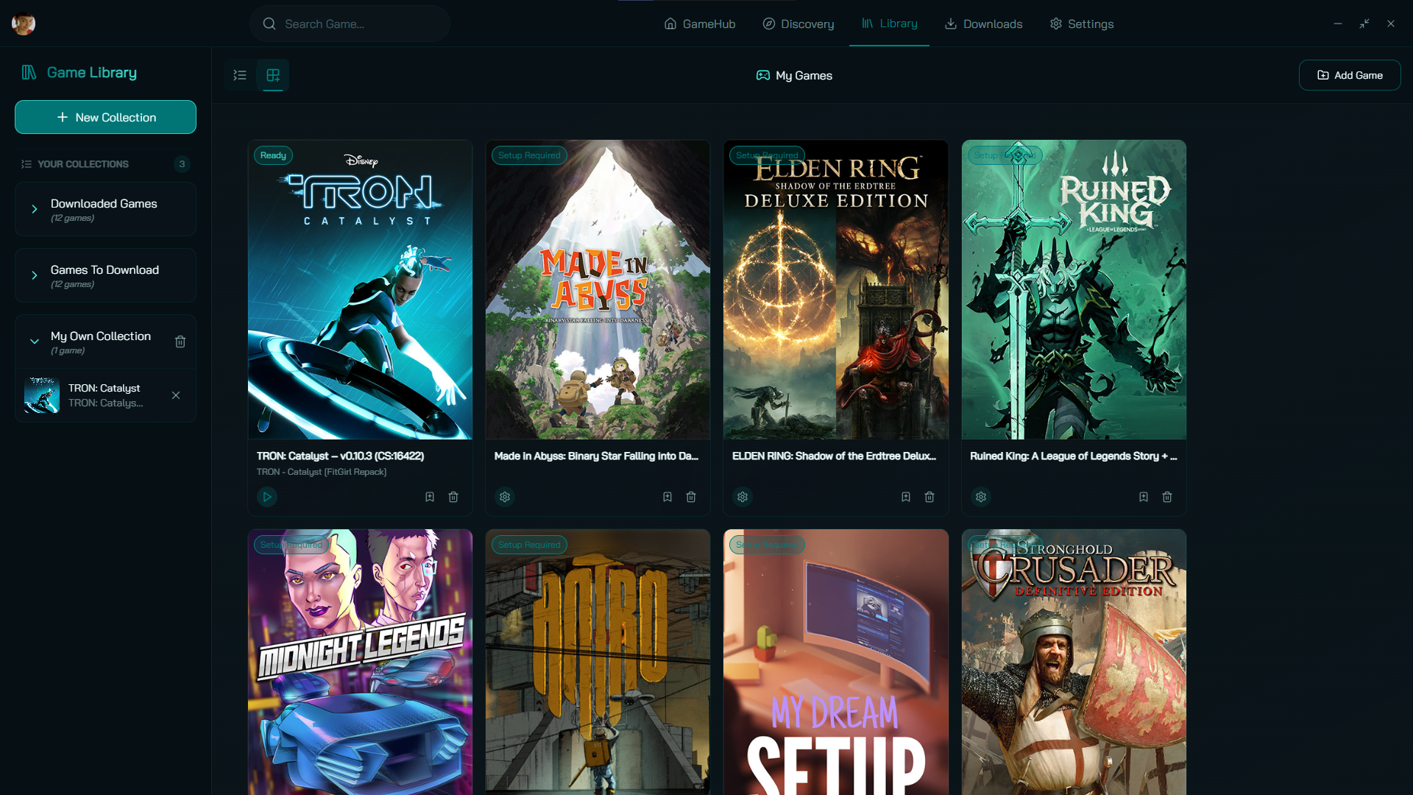Viewport: 1413px width, 795px height.
Task: Go to the Downloads tab
Action: 983,24
